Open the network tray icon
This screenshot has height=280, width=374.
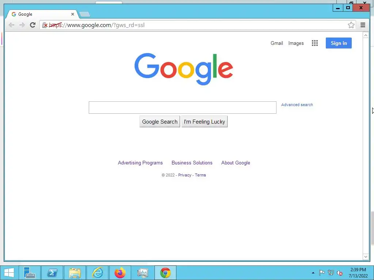[x=331, y=273]
